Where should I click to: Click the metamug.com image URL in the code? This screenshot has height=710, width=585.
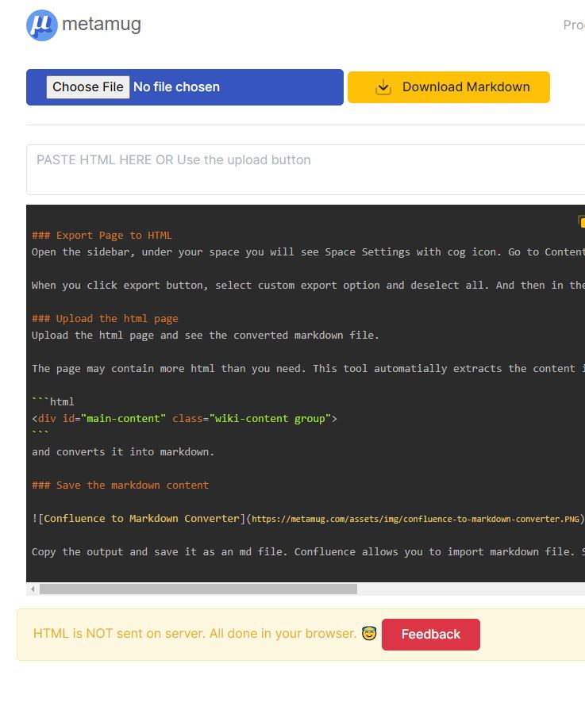click(415, 519)
